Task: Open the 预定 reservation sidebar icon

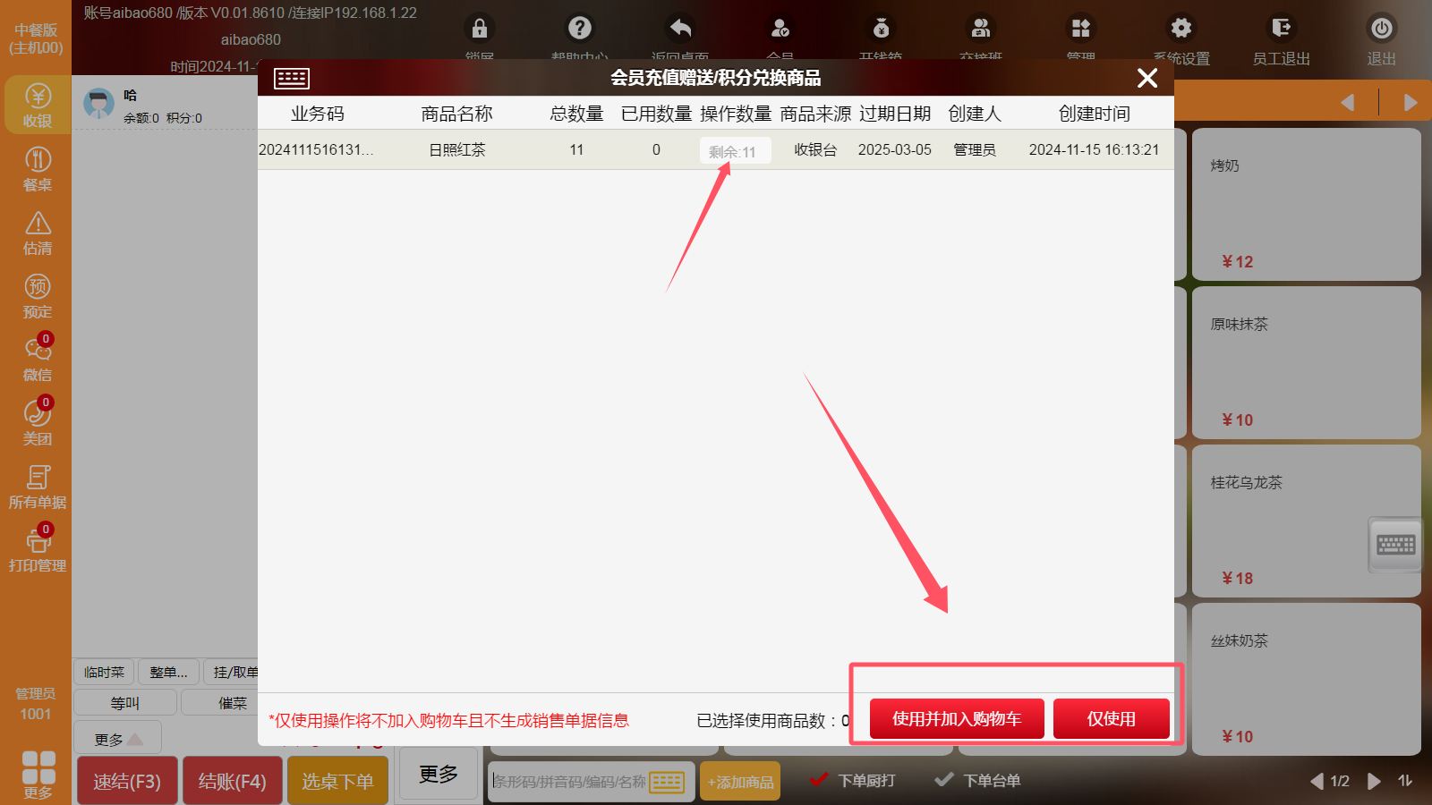Action: click(38, 296)
